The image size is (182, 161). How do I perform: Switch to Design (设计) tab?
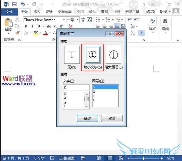49,12
